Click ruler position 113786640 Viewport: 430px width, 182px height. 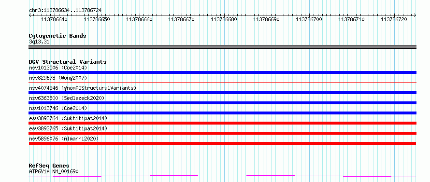[54, 19]
